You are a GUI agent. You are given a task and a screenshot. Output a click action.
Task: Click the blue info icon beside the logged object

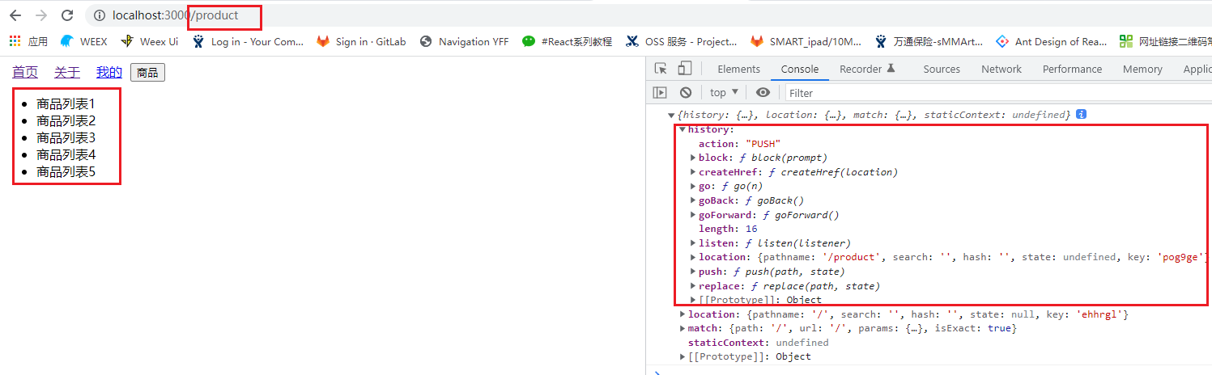coord(1081,115)
